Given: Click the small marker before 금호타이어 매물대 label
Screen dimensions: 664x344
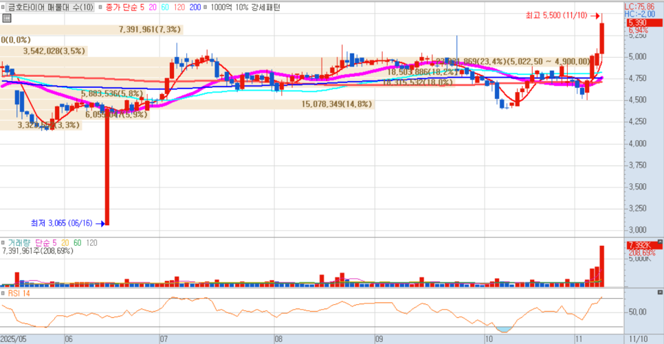Looking at the screenshot, I should click(3, 7).
